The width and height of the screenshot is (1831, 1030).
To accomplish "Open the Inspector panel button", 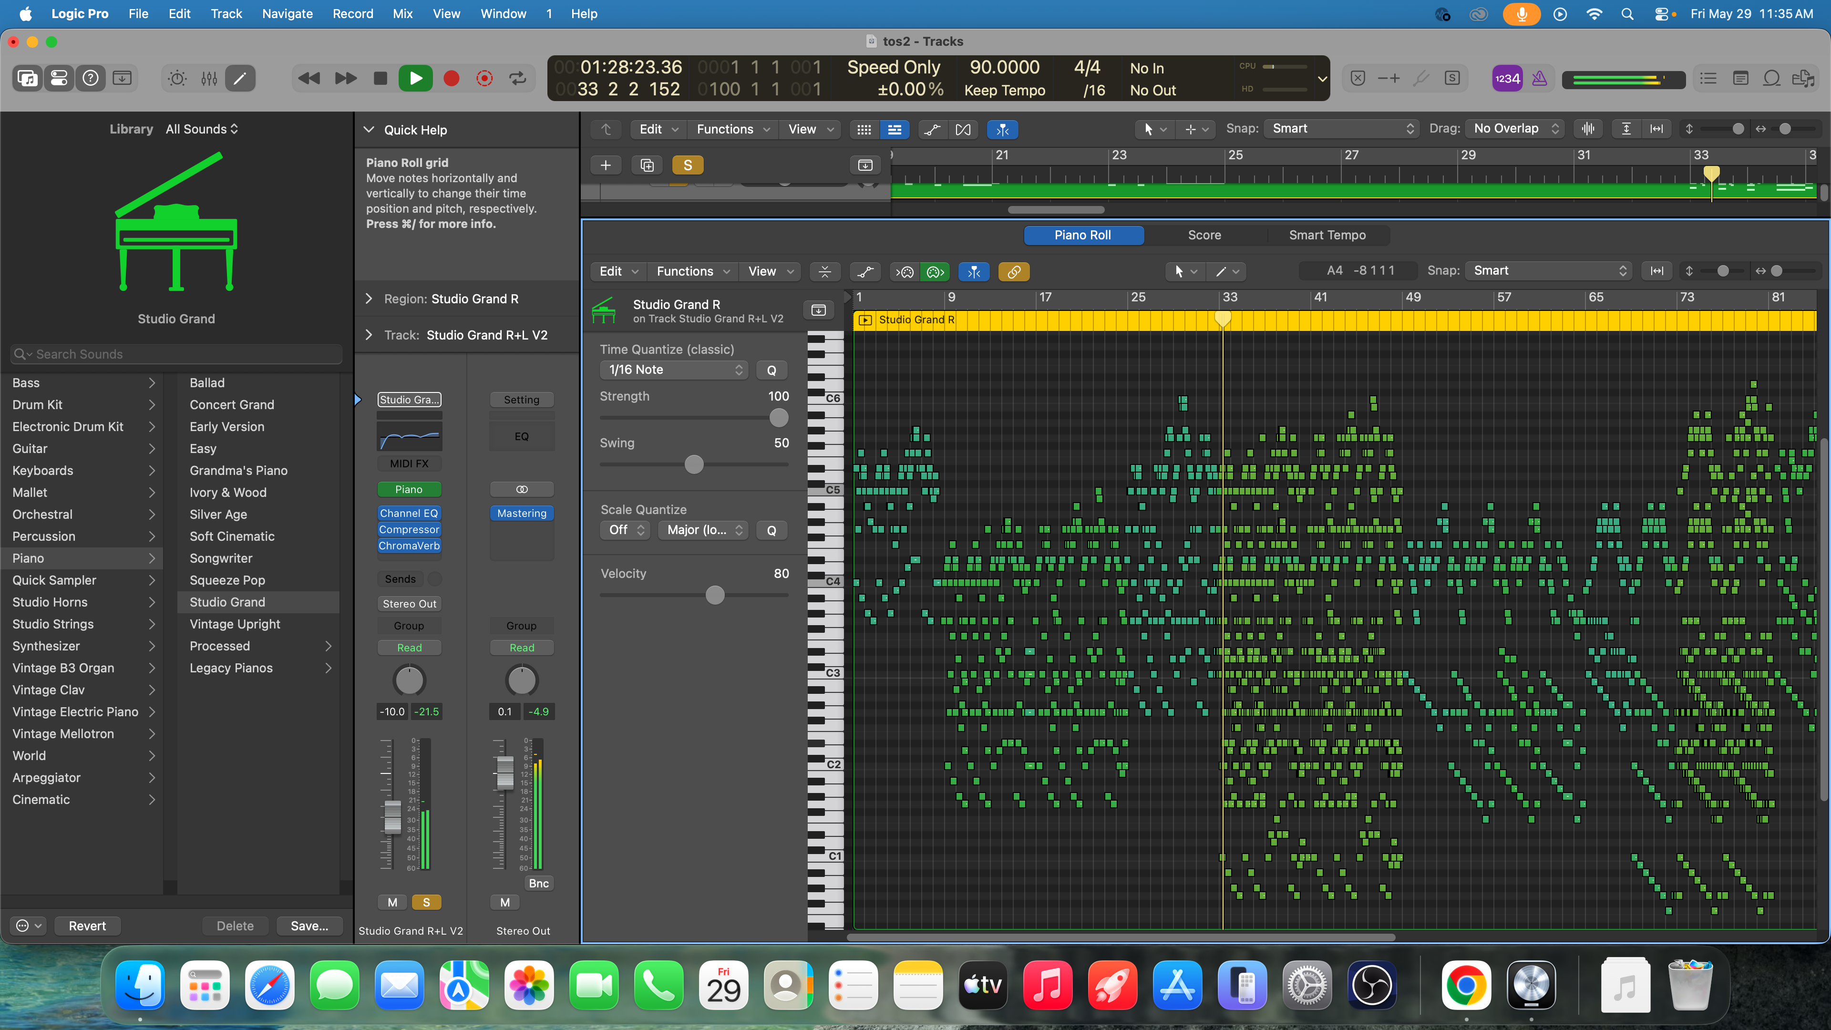I will (x=59, y=78).
